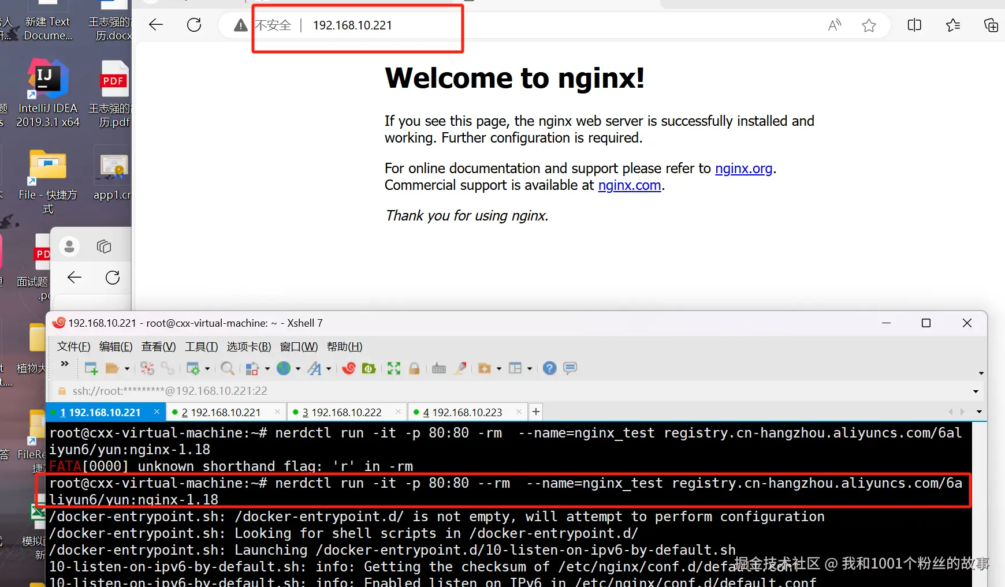Click the Xshell layout panel icon
1005x587 pixels.
pyautogui.click(x=515, y=368)
